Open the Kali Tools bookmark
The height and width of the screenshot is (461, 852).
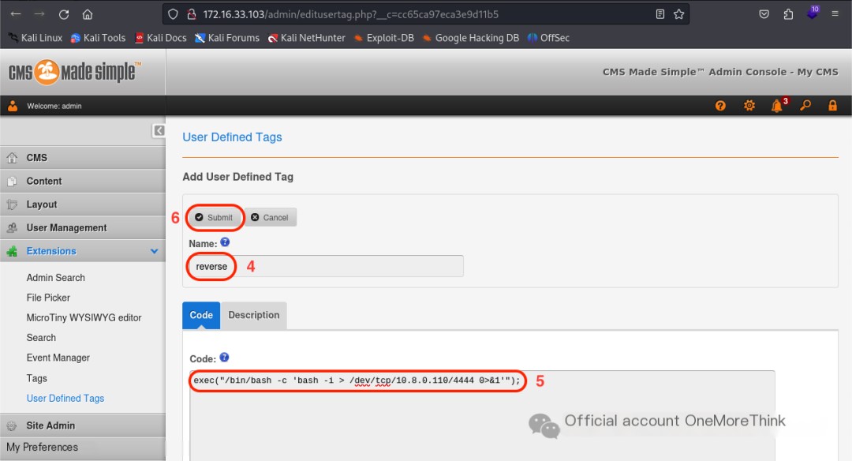pyautogui.click(x=99, y=38)
